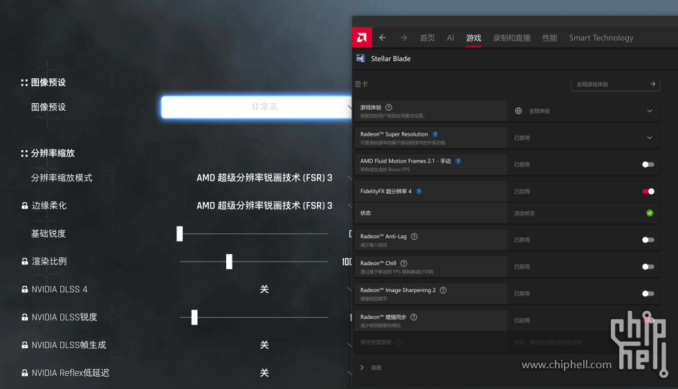Open help for Radeon Image Sharpening 2
This screenshot has height=389, width=678.
coord(443,290)
